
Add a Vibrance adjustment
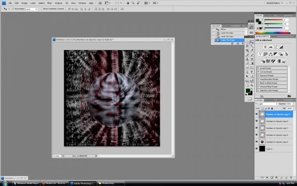260,54
